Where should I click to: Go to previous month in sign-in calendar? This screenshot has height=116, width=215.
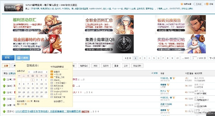(29, 72)
